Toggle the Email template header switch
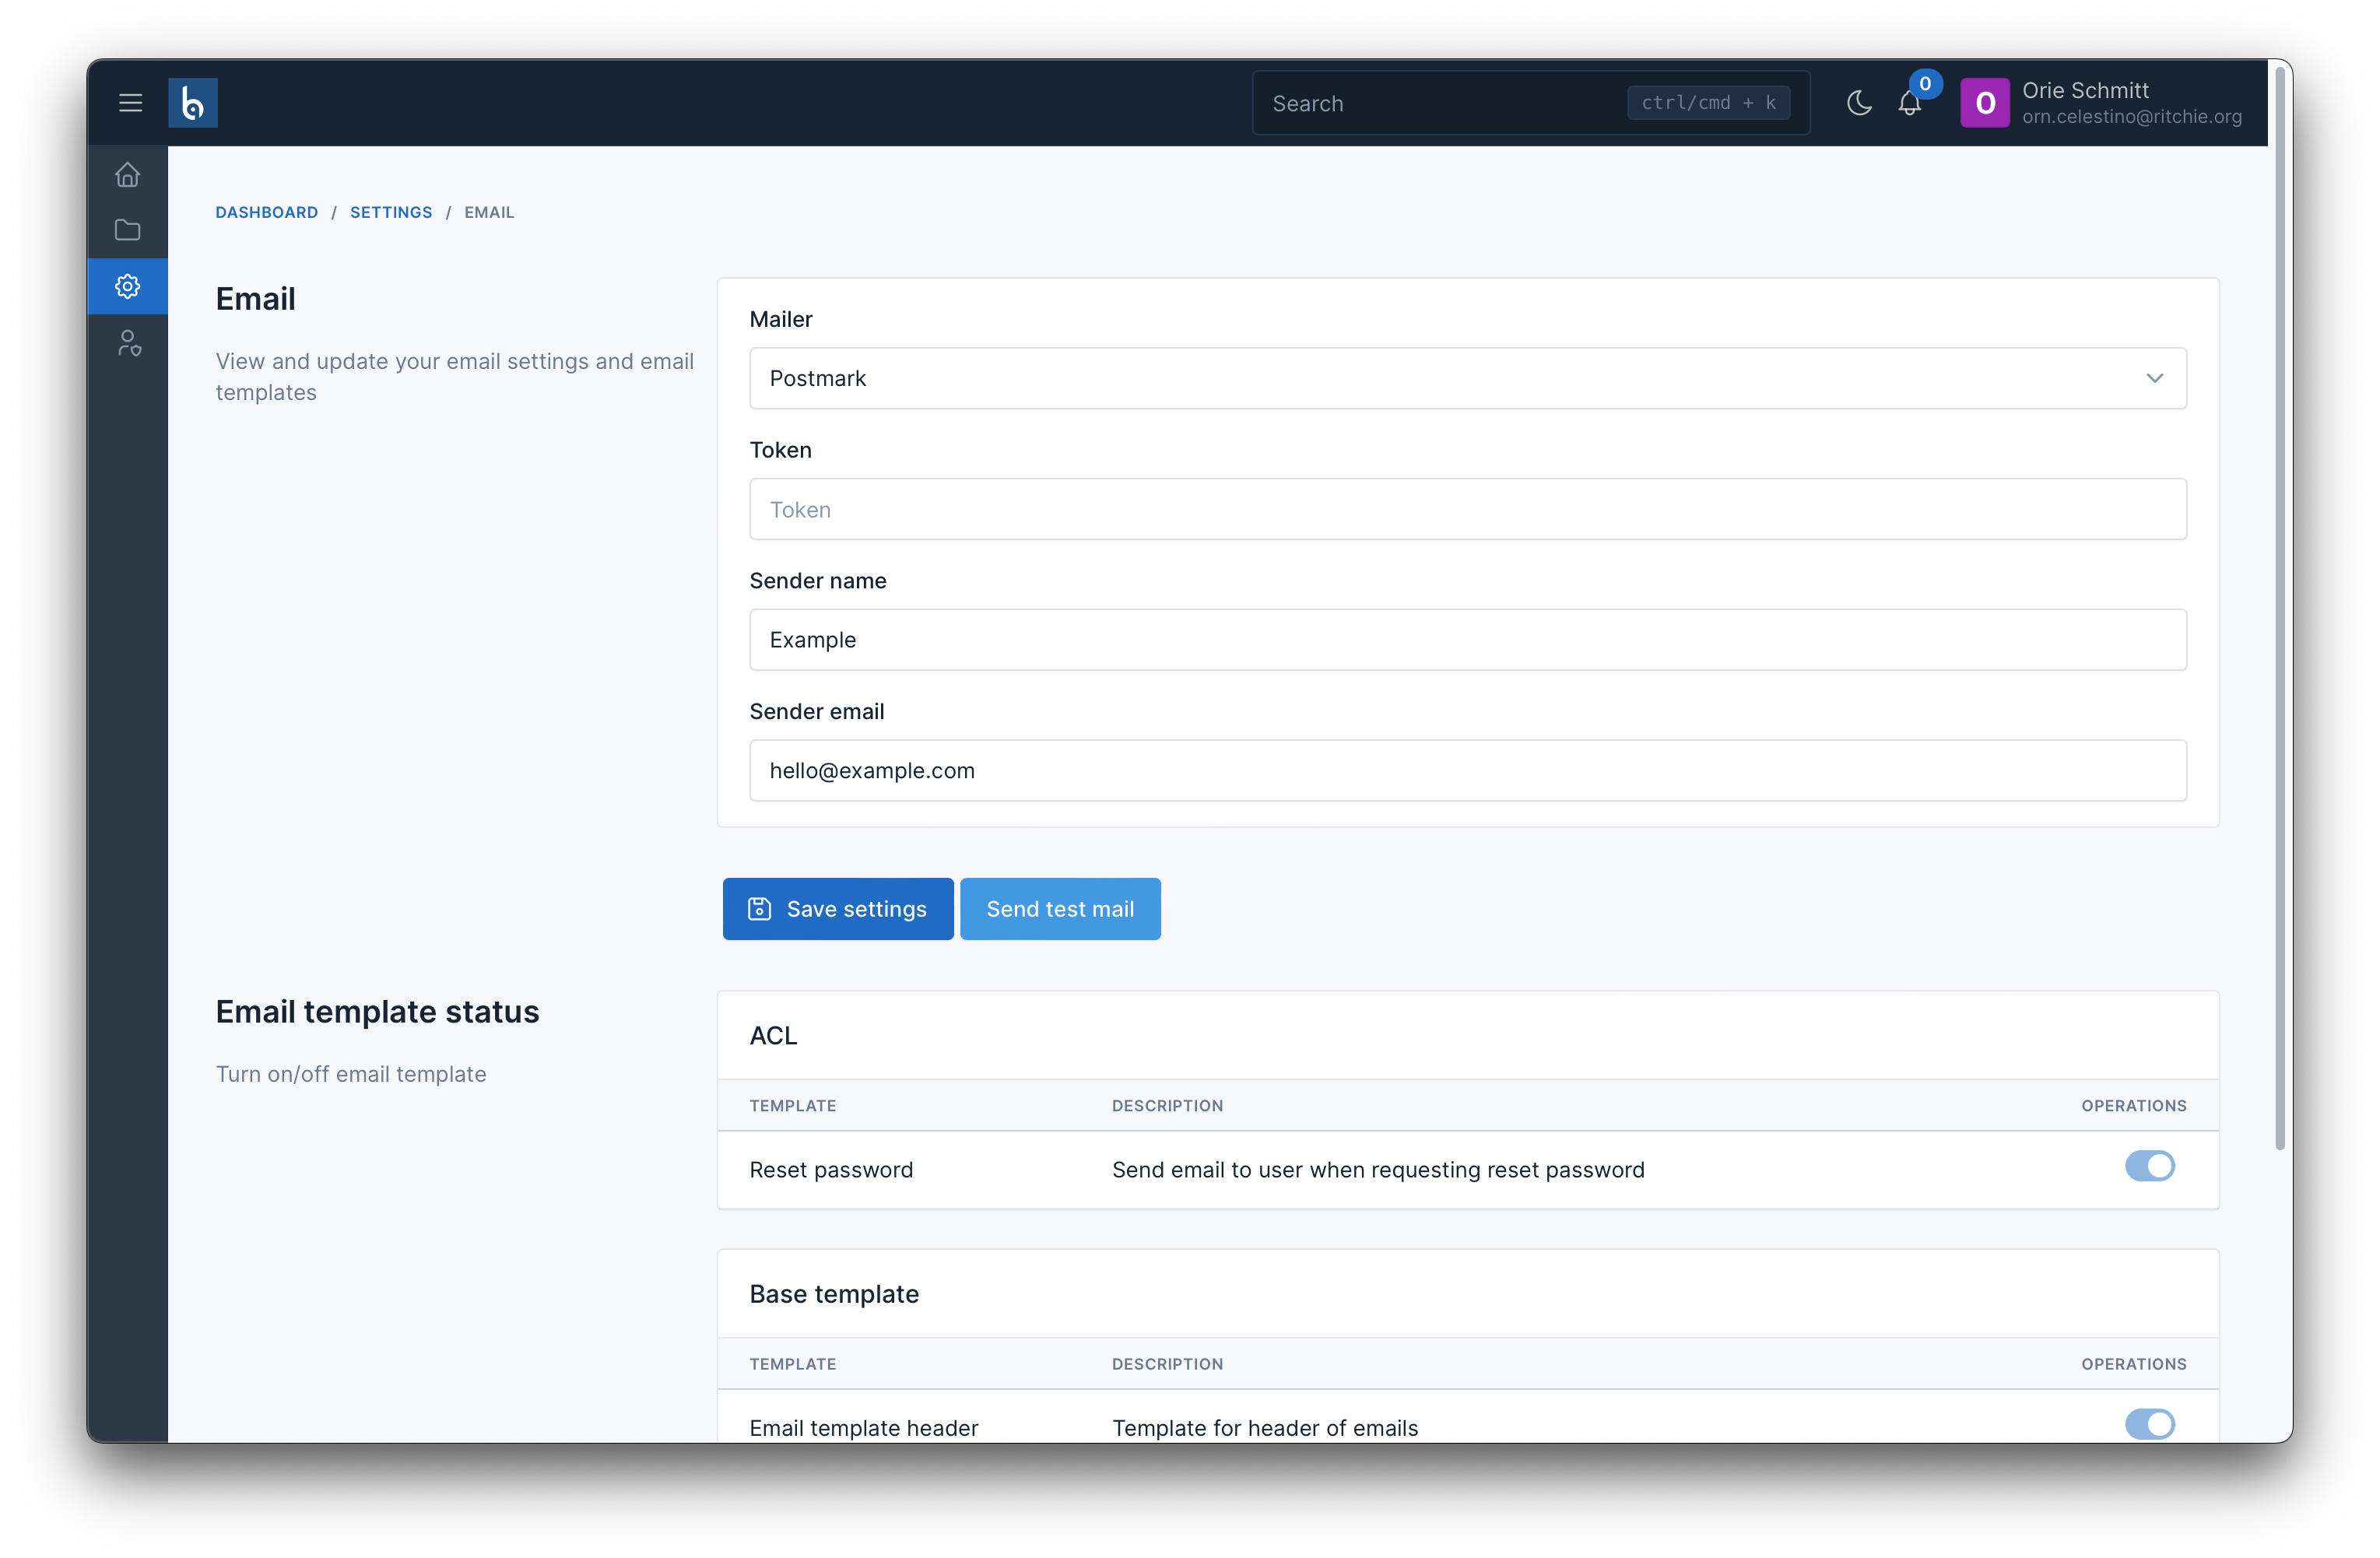The width and height of the screenshot is (2380, 1558). tap(2149, 1424)
